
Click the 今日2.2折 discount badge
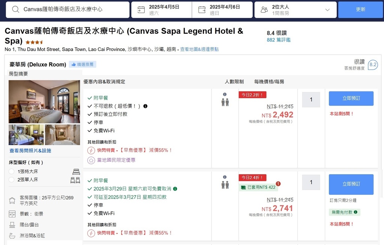pyautogui.click(x=252, y=95)
